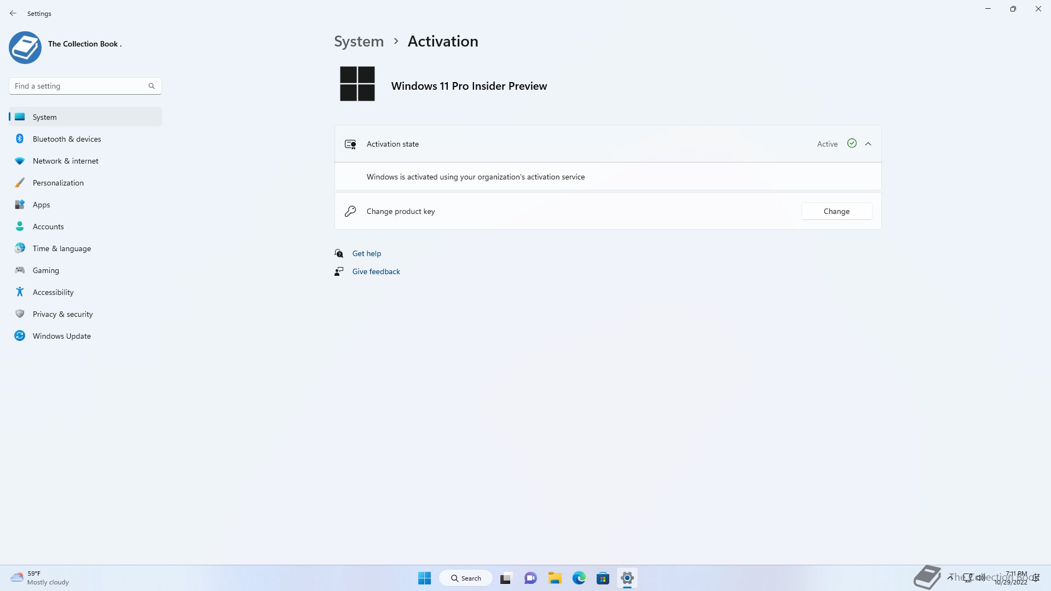Open the Windows Start button on taskbar
This screenshot has width=1051, height=591.
pos(424,578)
